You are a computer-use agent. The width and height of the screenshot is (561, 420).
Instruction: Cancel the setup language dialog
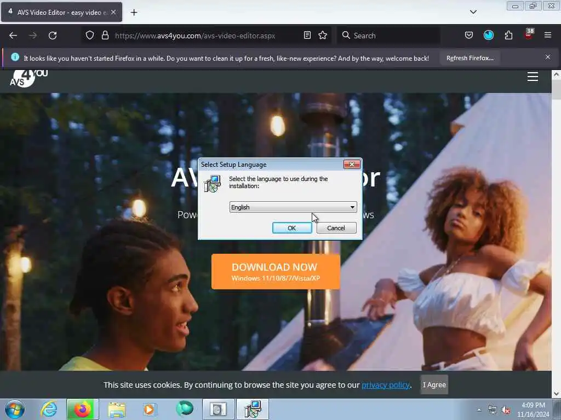click(x=336, y=228)
